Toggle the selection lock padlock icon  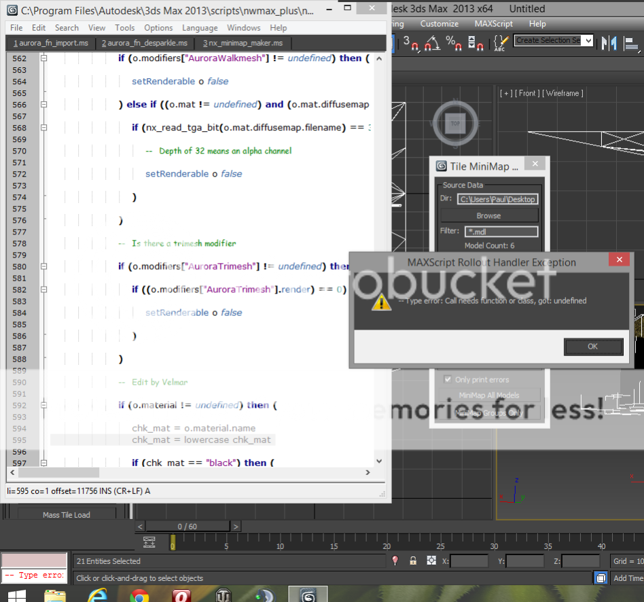click(x=413, y=561)
